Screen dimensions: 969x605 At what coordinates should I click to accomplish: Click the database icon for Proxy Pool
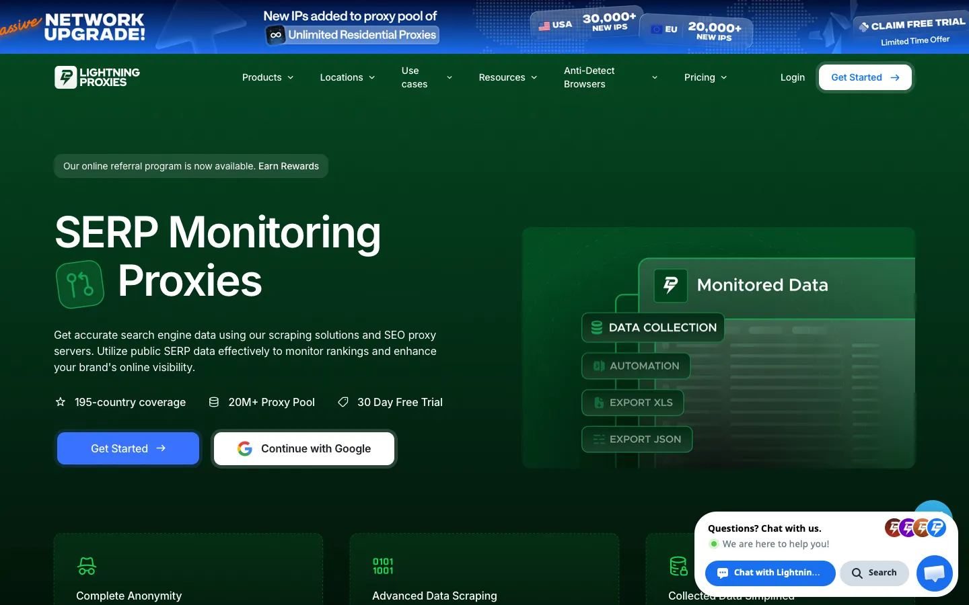coord(214,402)
